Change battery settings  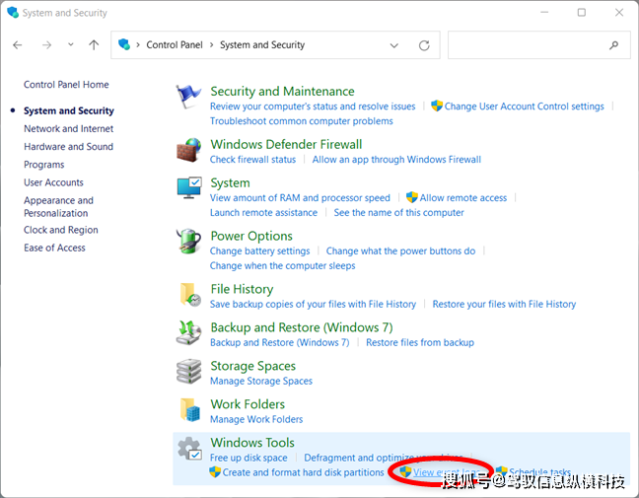pyautogui.click(x=260, y=251)
